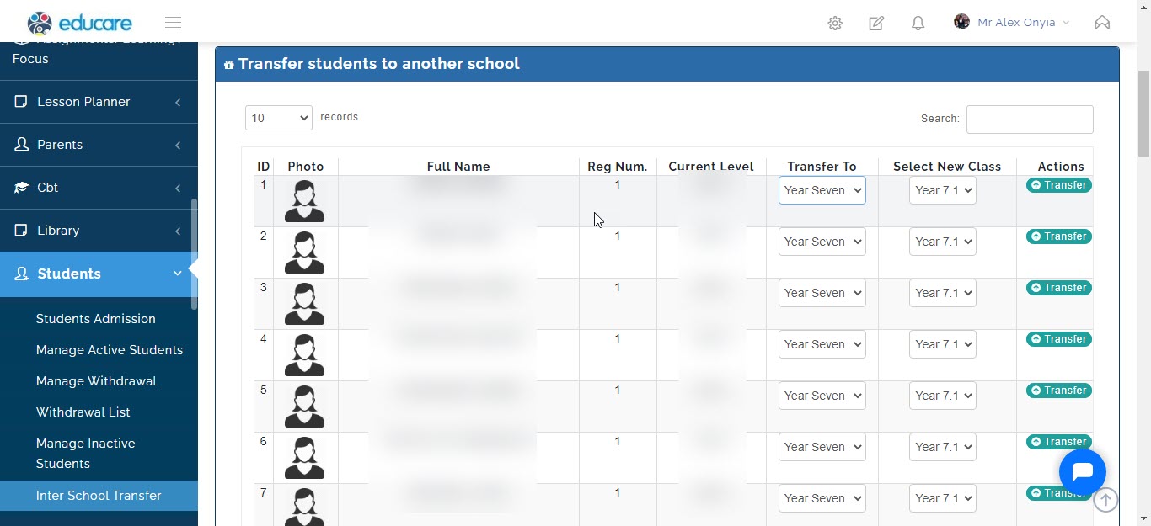This screenshot has height=526, width=1151.
Task: Open the chat bubble widget
Action: (x=1082, y=472)
